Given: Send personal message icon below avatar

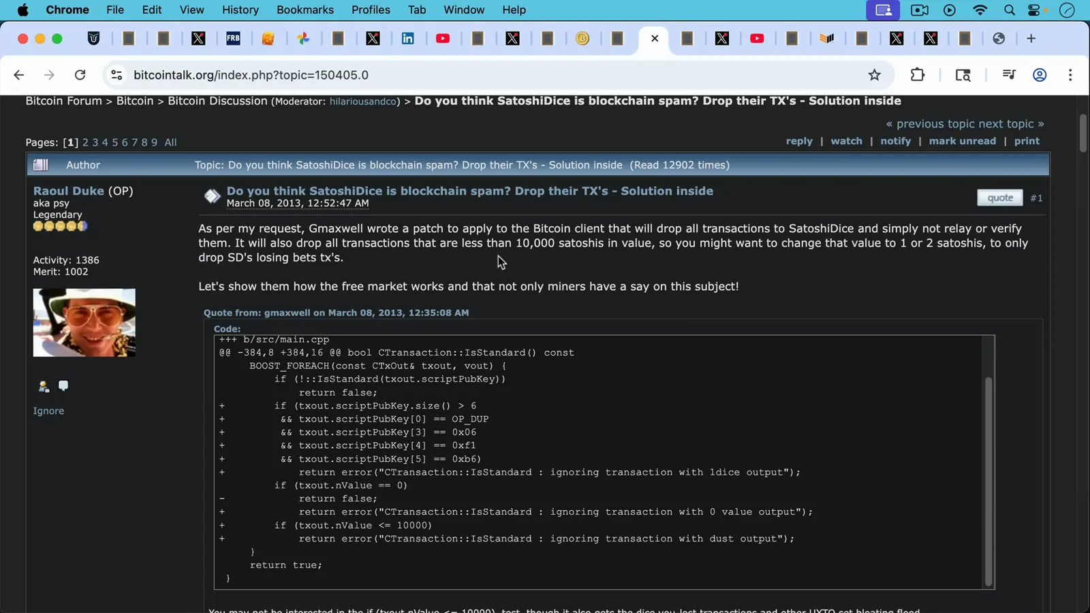Looking at the screenshot, I should click(63, 386).
